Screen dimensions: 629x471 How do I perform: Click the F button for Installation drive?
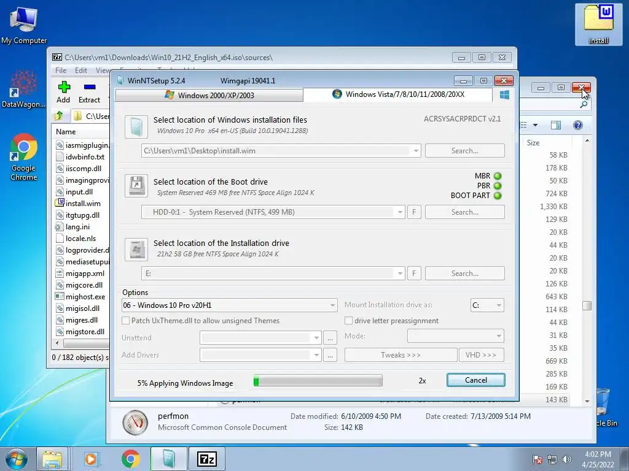click(x=414, y=273)
